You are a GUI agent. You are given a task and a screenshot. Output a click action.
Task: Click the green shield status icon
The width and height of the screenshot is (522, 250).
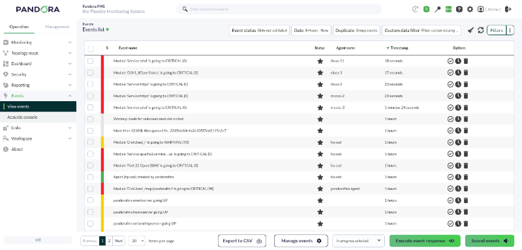[x=427, y=9]
